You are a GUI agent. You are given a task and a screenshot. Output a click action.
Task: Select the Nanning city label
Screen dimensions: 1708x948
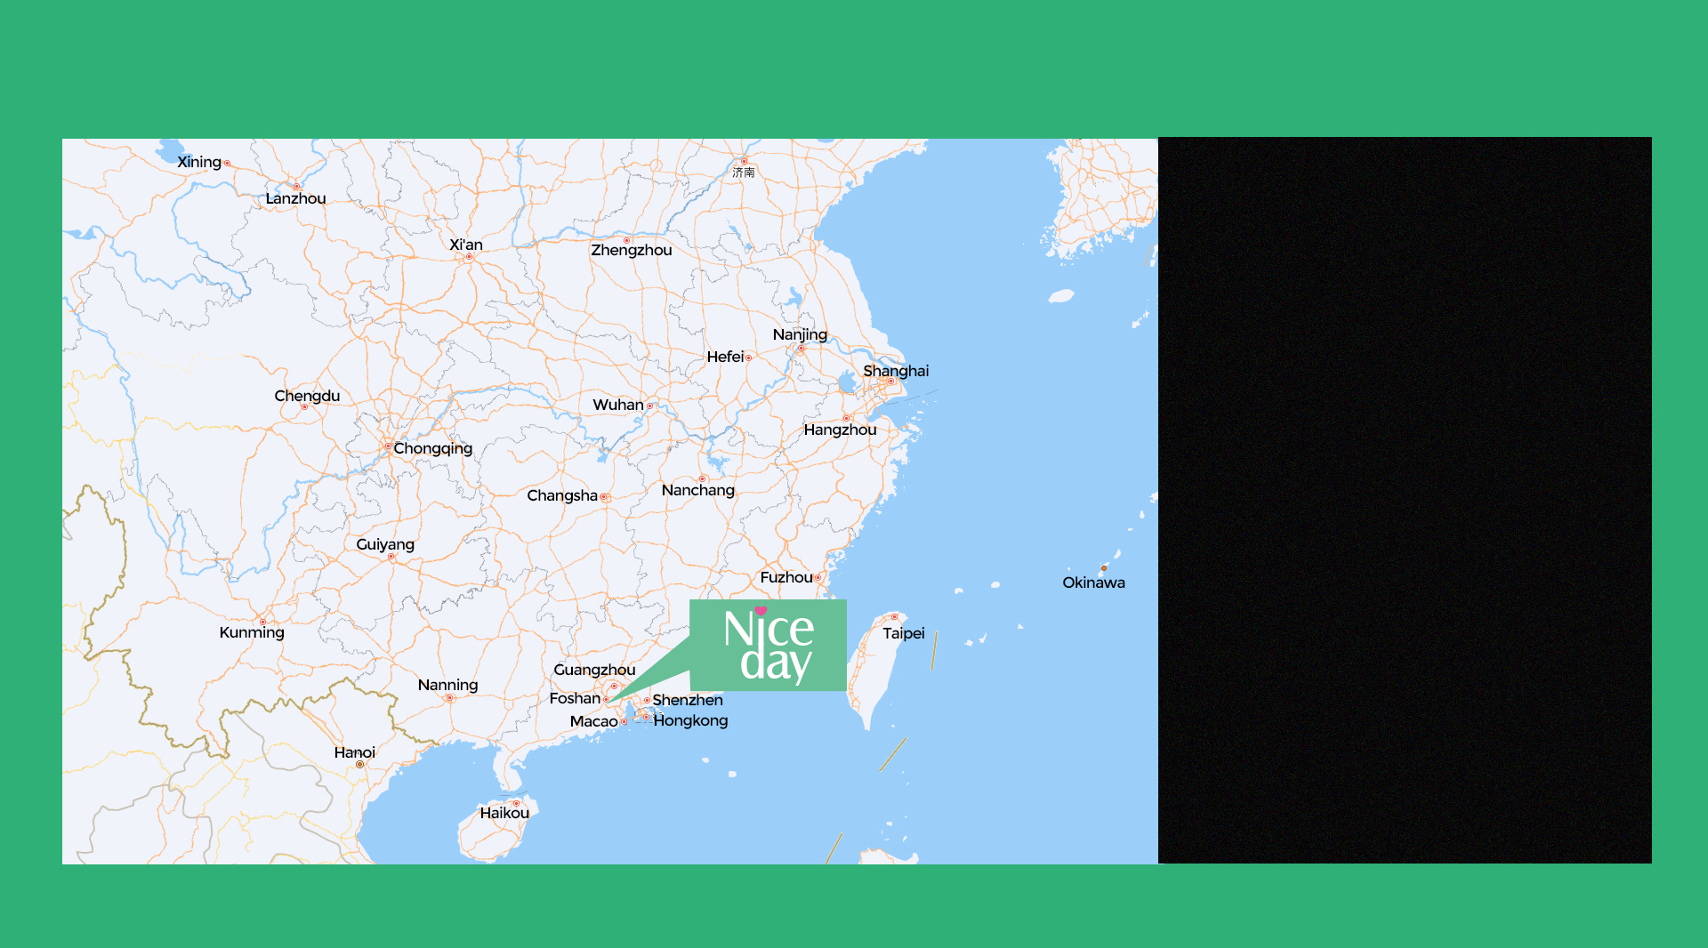pos(447,685)
